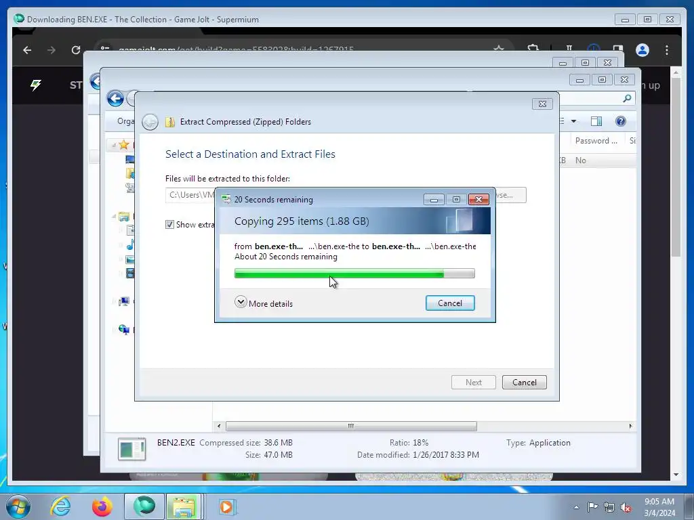
Task: Open the browser extensions puzzle icon
Action: click(x=533, y=49)
